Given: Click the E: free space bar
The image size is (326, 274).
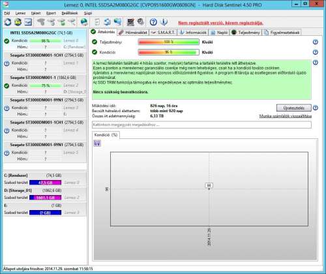Looking at the screenshot, I should (45, 213).
